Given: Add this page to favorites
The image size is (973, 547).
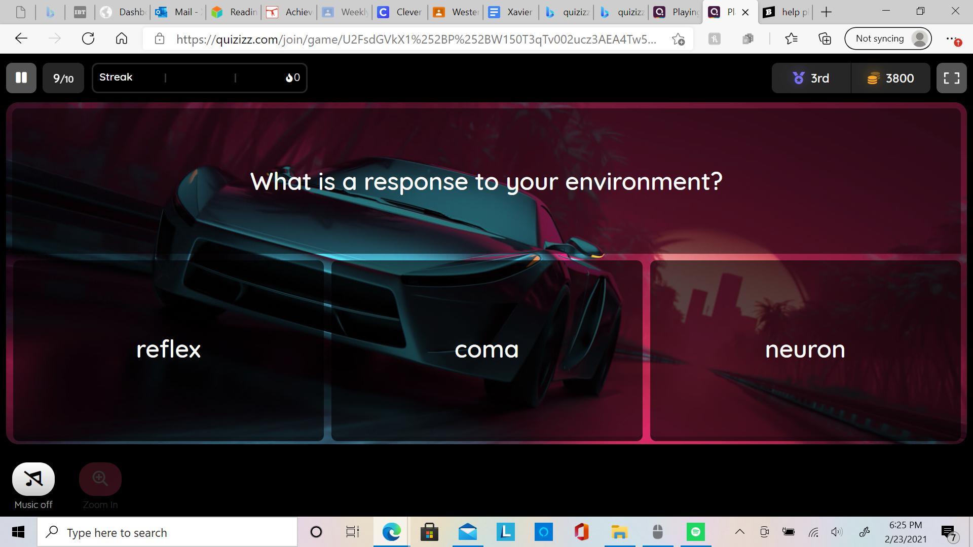Looking at the screenshot, I should click(678, 39).
